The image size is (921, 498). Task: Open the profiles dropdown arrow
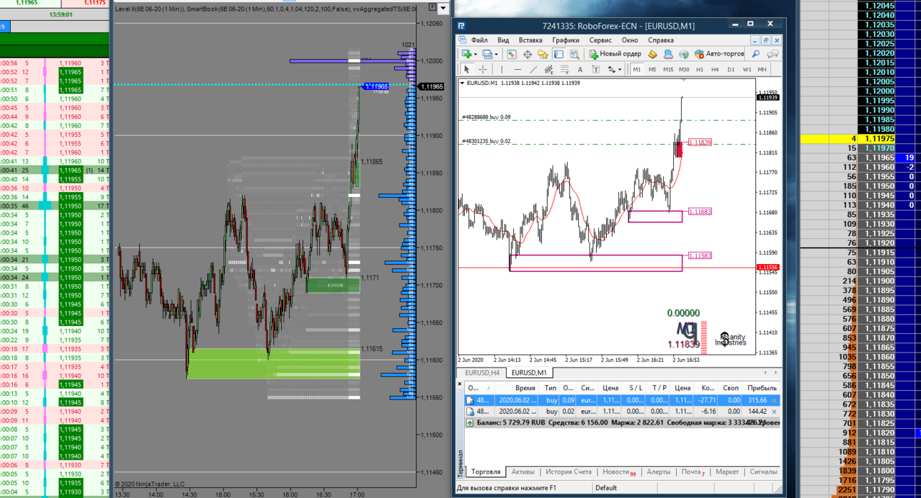pyautogui.click(x=496, y=54)
